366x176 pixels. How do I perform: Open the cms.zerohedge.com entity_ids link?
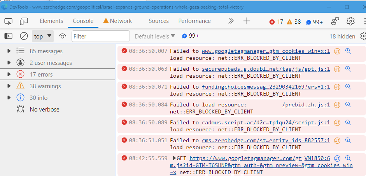266,141
